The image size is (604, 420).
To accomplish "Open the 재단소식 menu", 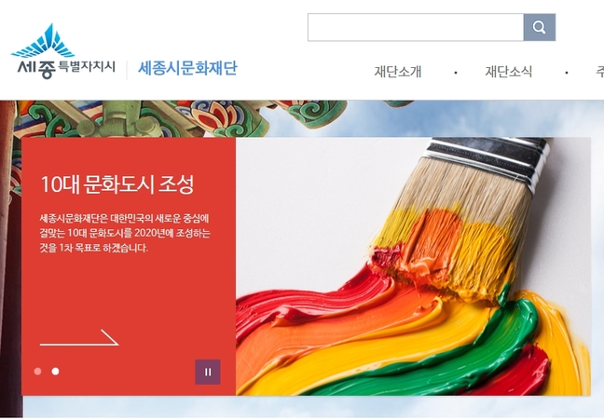I will [509, 72].
